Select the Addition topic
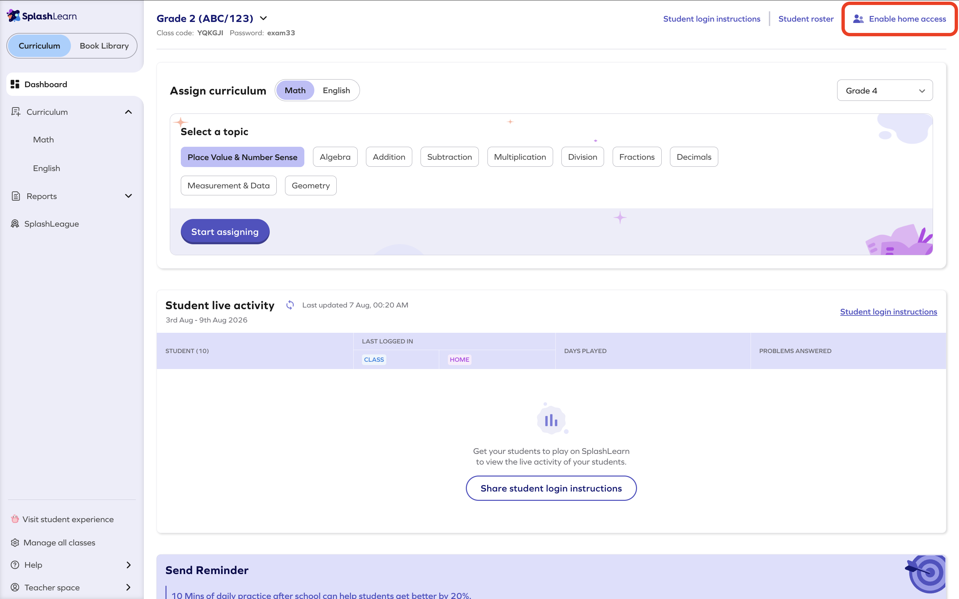Viewport: 959px width, 599px height. pyautogui.click(x=389, y=157)
